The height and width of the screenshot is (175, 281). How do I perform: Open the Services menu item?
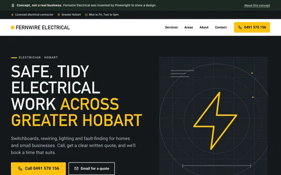click(x=171, y=27)
